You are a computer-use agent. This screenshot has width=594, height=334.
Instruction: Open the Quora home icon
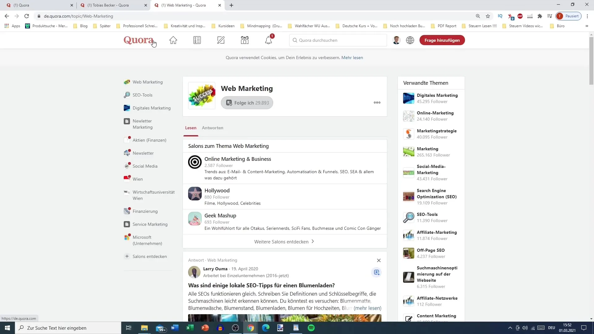click(x=173, y=40)
